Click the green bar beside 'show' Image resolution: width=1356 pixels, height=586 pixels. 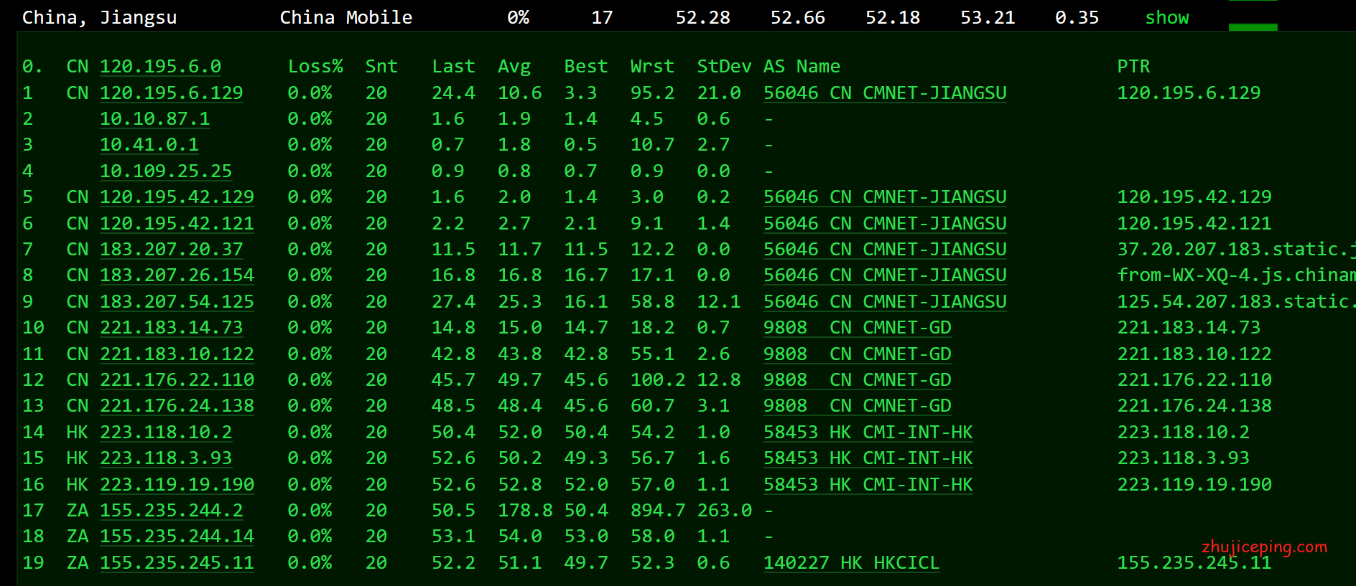1253,27
